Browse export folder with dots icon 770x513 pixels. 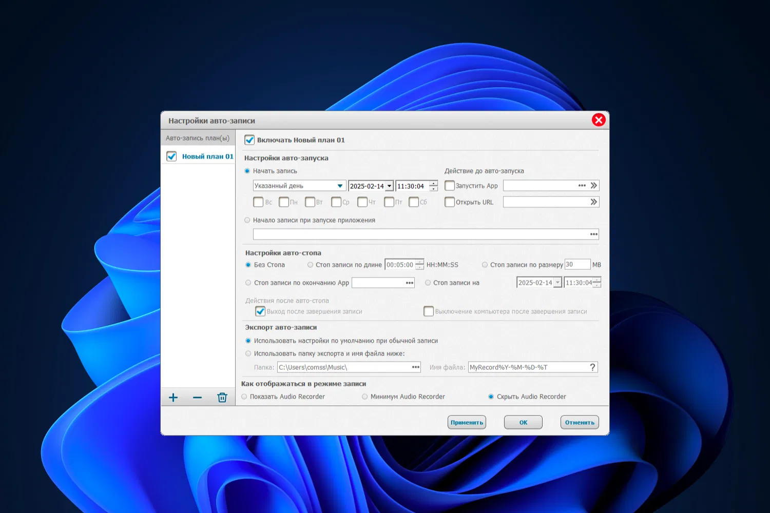point(416,367)
